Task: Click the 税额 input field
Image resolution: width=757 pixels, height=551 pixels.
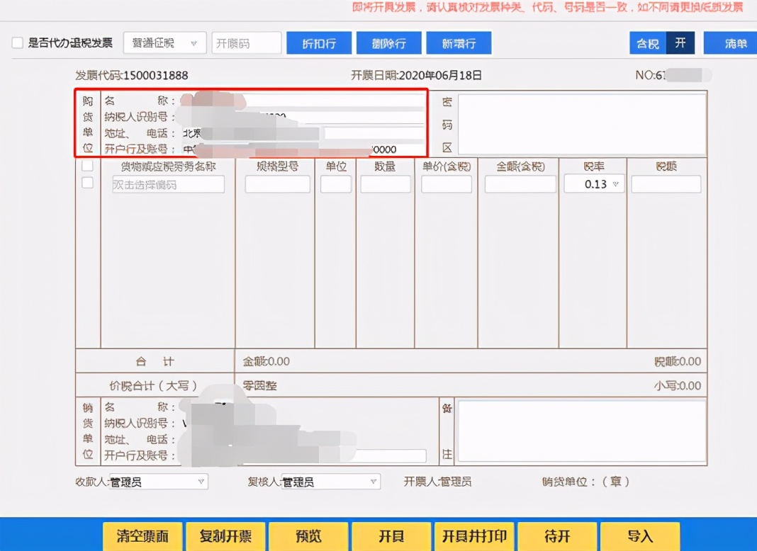Action: point(666,184)
